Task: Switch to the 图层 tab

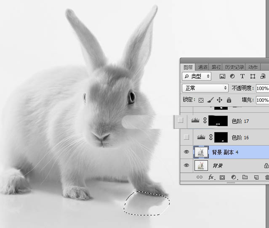Action: (188, 67)
